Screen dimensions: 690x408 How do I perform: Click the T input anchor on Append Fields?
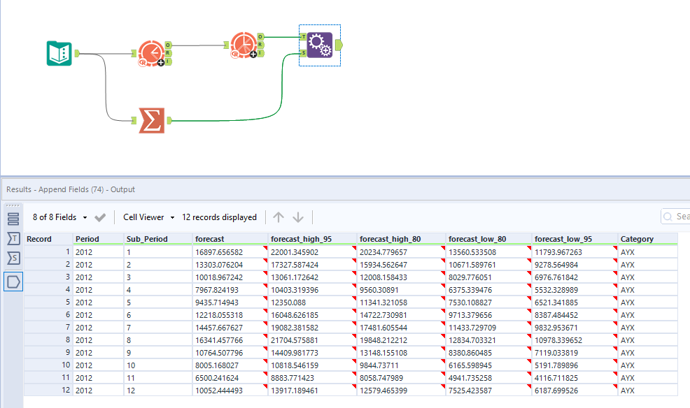pos(303,38)
